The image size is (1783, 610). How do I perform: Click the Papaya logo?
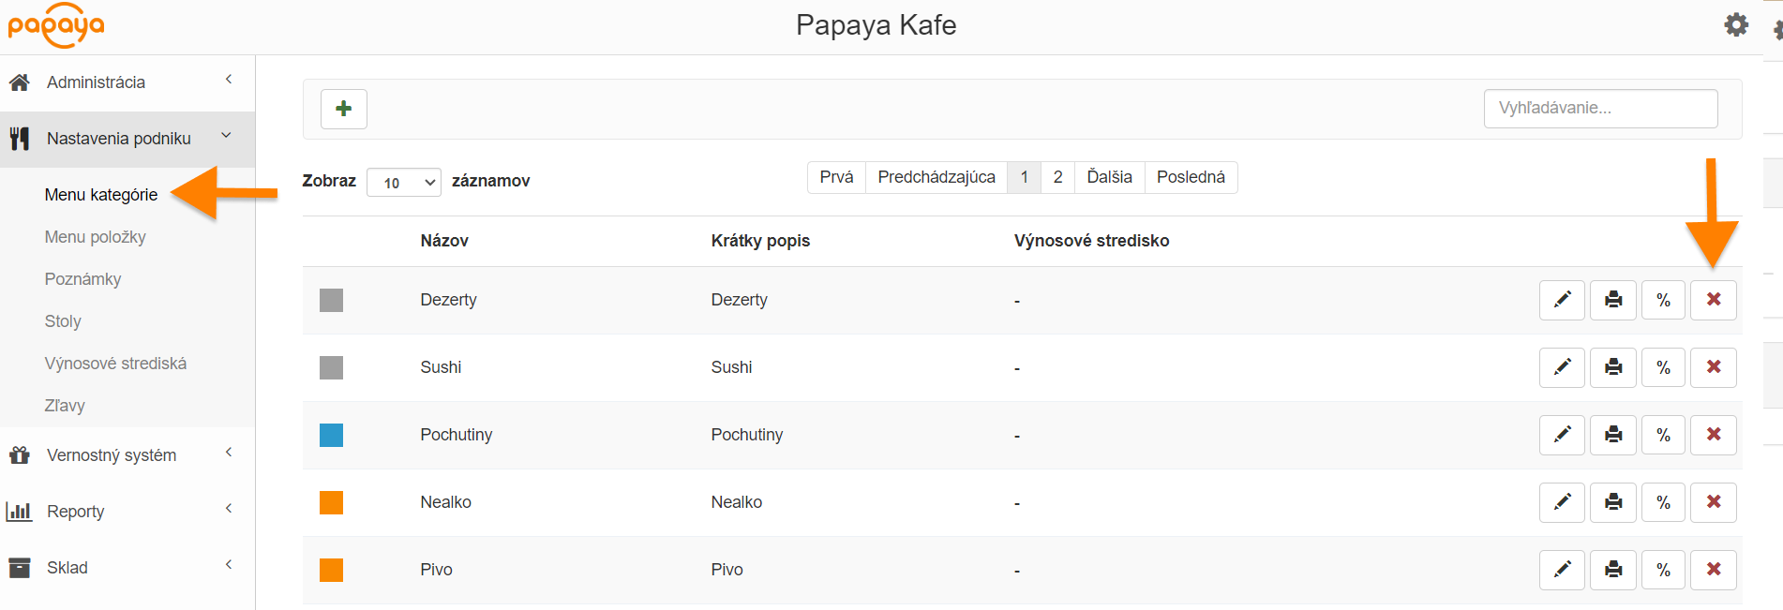(56, 25)
